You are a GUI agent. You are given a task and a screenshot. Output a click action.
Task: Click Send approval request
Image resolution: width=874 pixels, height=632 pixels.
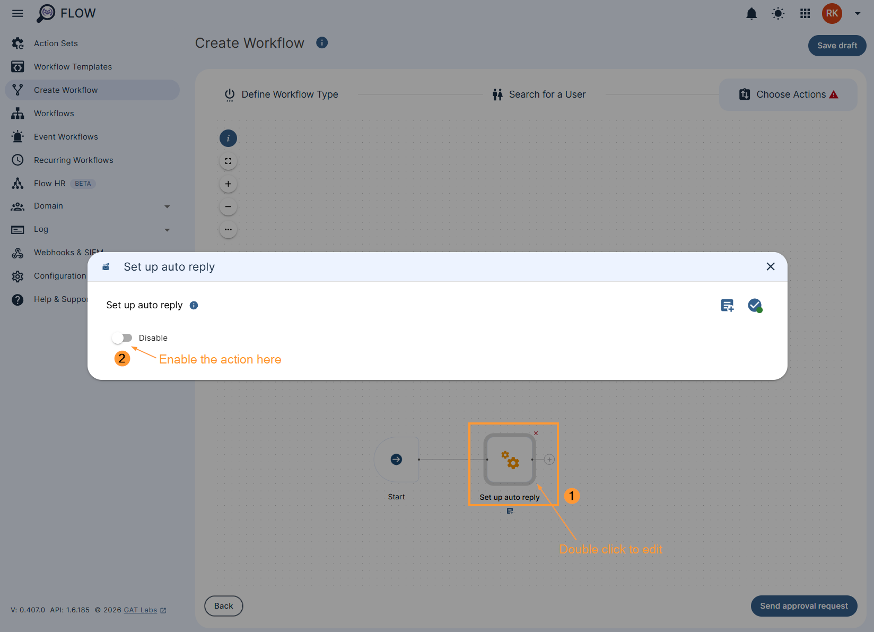803,605
